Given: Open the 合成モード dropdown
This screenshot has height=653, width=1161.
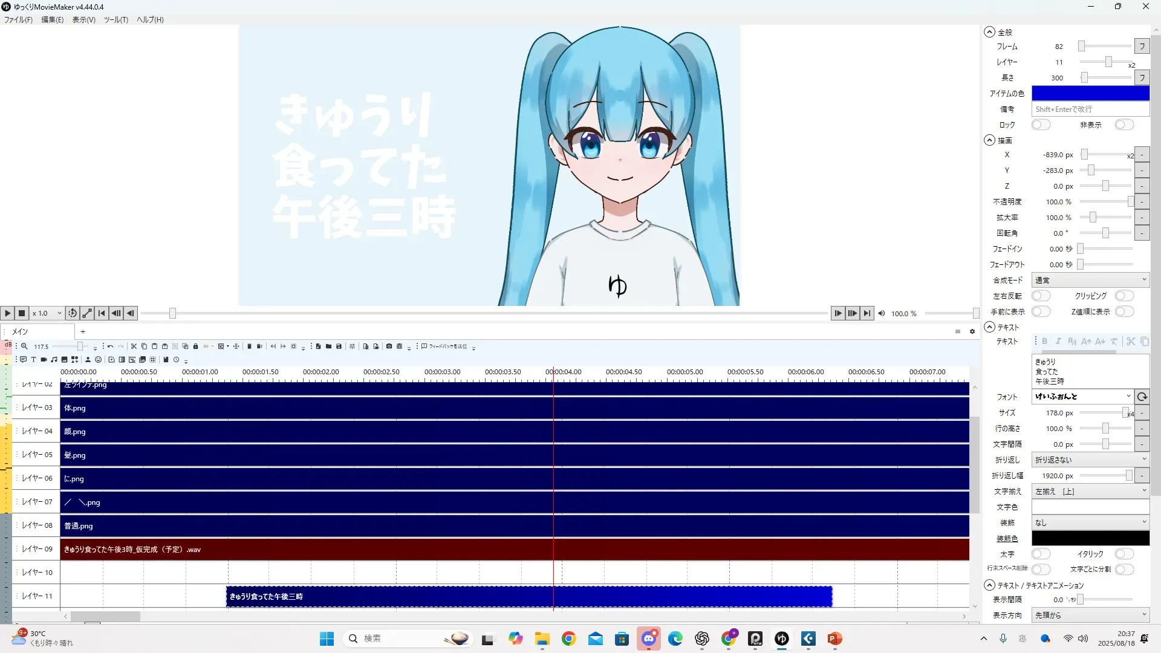Looking at the screenshot, I should [x=1090, y=280].
